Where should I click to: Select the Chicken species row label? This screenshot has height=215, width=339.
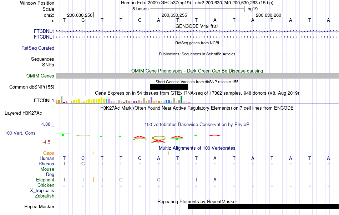(46, 185)
